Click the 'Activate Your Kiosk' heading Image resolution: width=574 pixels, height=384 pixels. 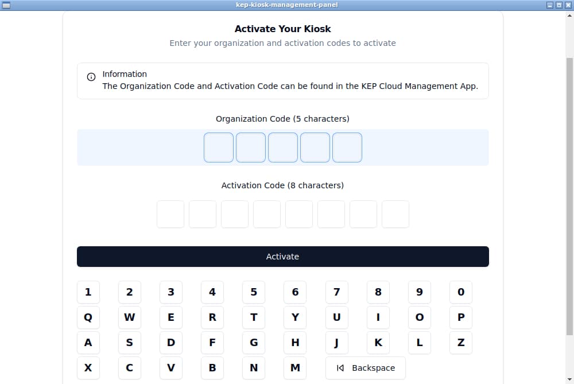[x=282, y=29]
